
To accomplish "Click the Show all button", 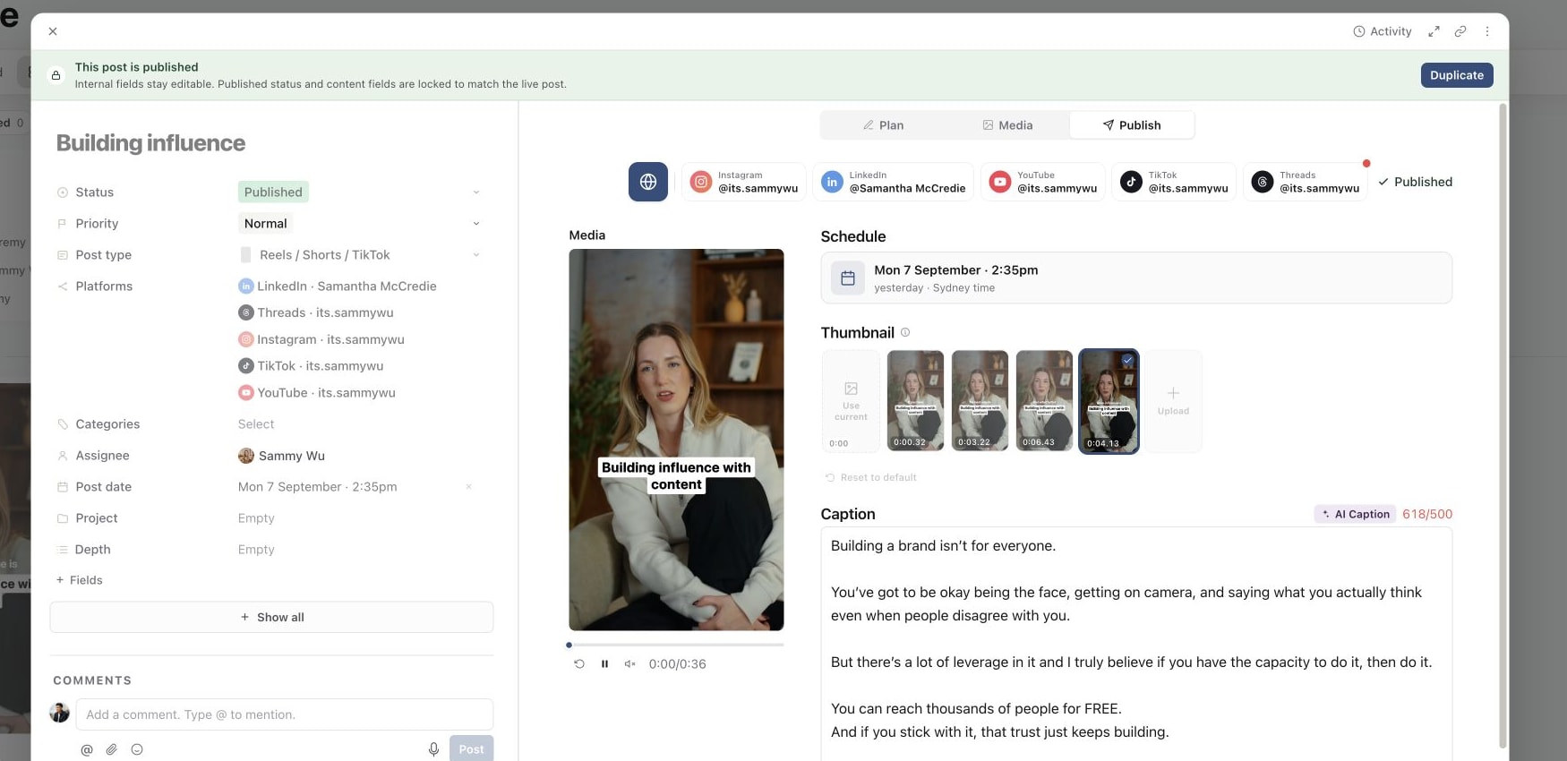I will [x=271, y=617].
